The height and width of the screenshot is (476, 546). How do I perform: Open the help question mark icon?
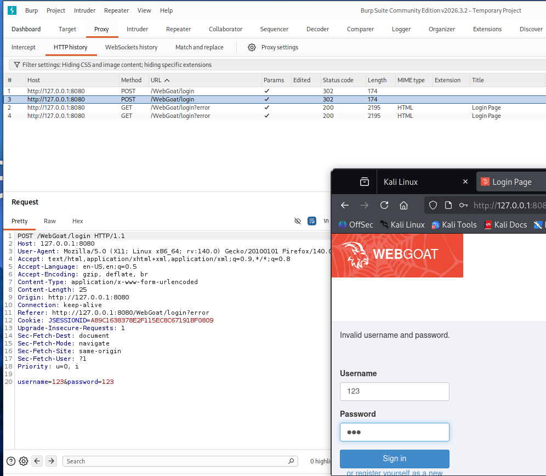pyautogui.click(x=11, y=461)
